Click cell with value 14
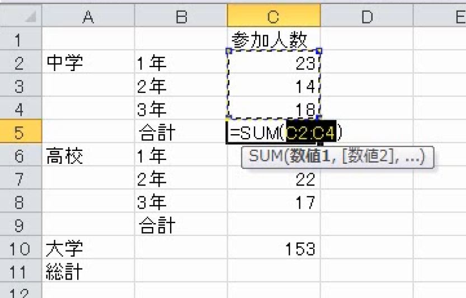Screen dimensions: 466x298 click(x=274, y=85)
